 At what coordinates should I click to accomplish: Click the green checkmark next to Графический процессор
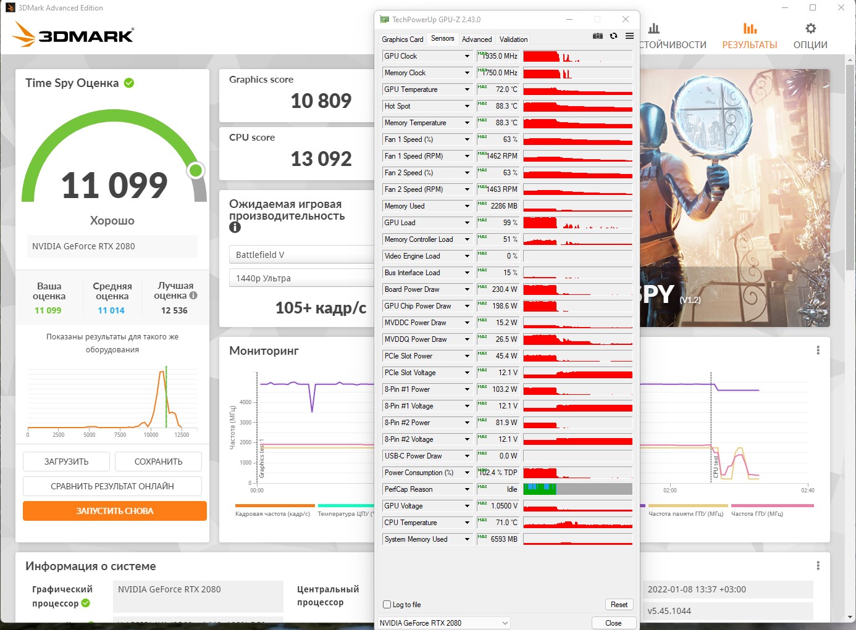(86, 603)
